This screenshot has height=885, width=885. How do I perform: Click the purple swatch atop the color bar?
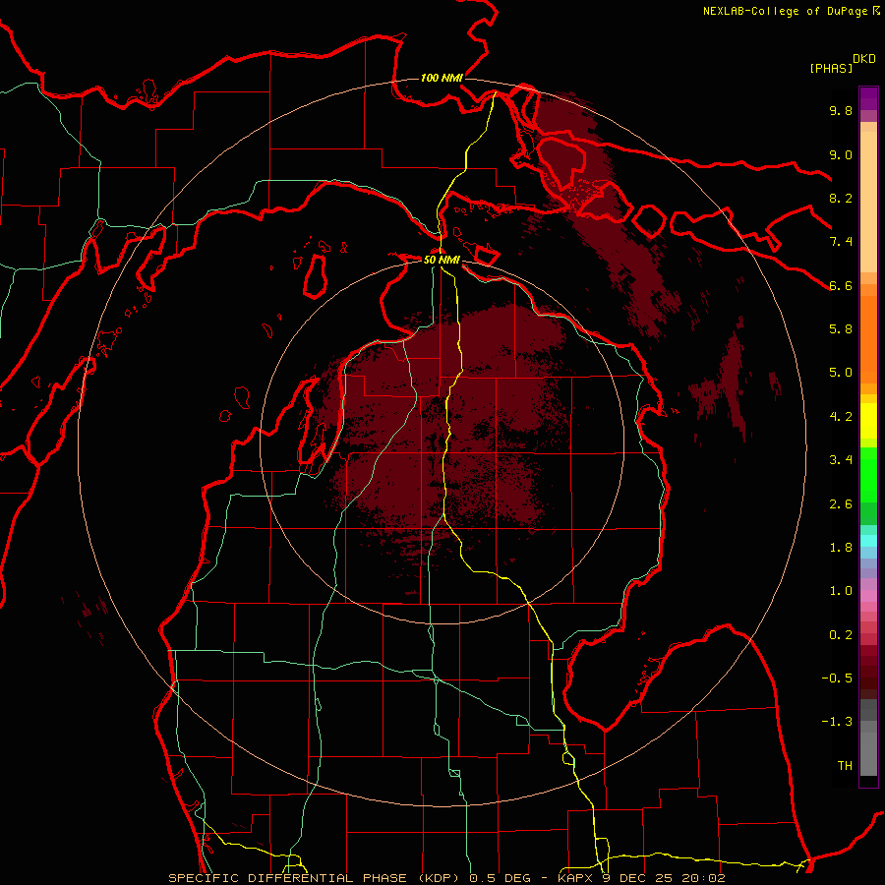[x=868, y=98]
